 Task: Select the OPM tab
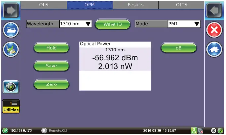tap(89, 5)
